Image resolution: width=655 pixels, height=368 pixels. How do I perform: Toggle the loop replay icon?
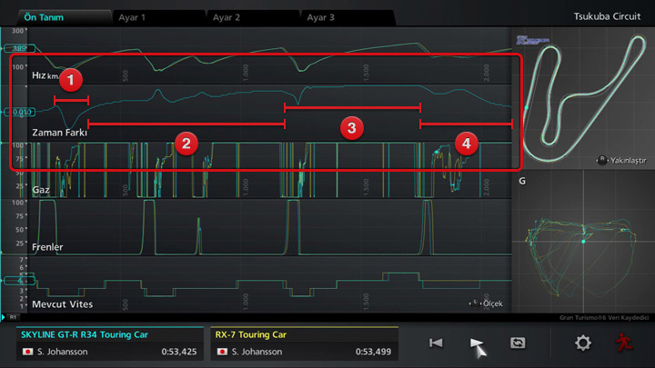tap(518, 343)
